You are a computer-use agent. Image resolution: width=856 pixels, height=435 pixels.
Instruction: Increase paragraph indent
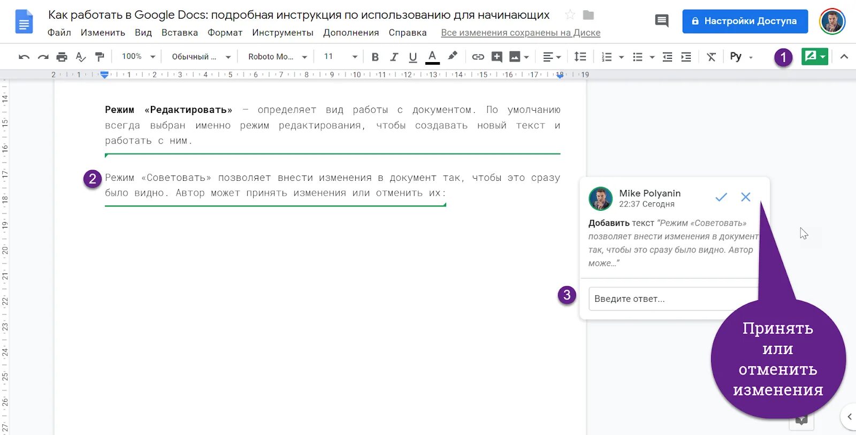click(686, 57)
